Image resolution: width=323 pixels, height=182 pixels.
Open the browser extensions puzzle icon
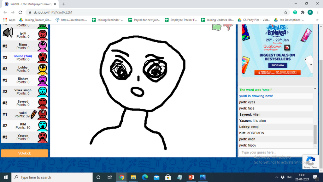[x=302, y=12]
